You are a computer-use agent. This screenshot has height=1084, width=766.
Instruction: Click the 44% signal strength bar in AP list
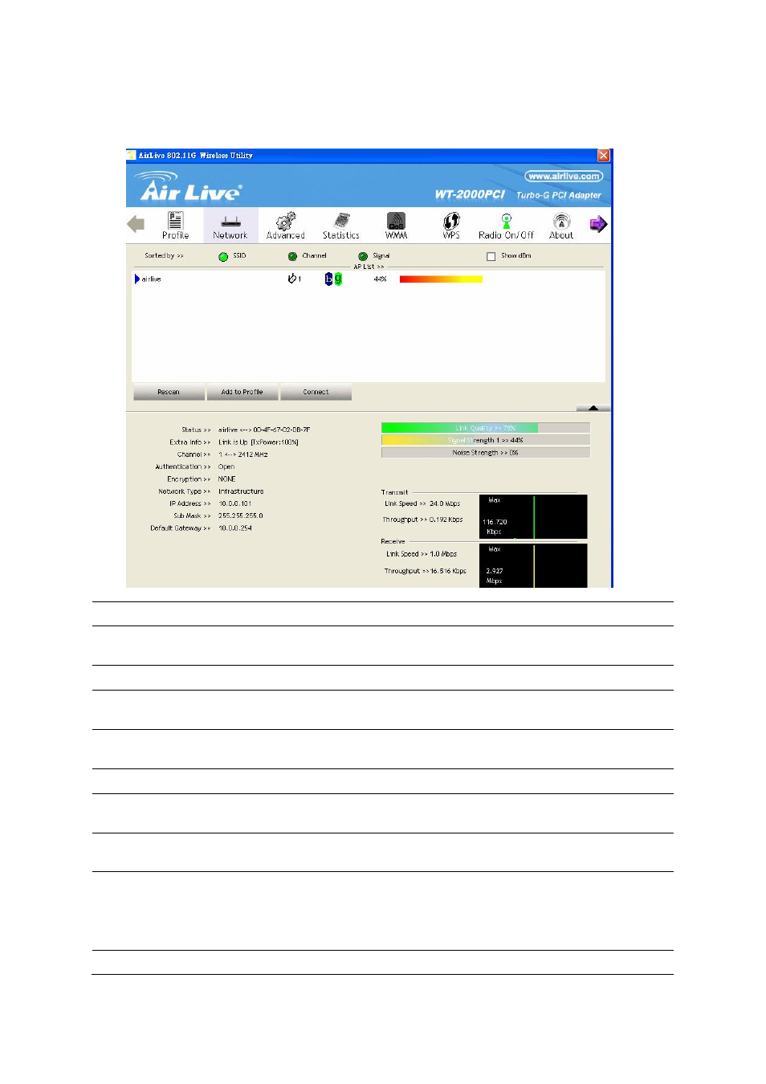[441, 279]
